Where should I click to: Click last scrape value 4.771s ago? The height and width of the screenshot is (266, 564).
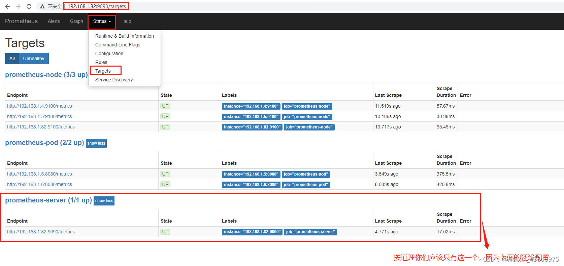point(387,232)
